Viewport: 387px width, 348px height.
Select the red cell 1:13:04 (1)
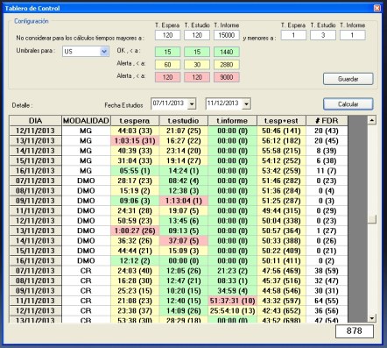(x=184, y=201)
